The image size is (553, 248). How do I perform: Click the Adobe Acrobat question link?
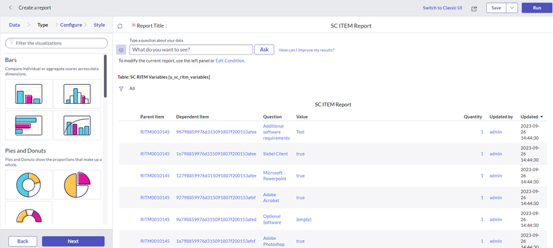271,197
